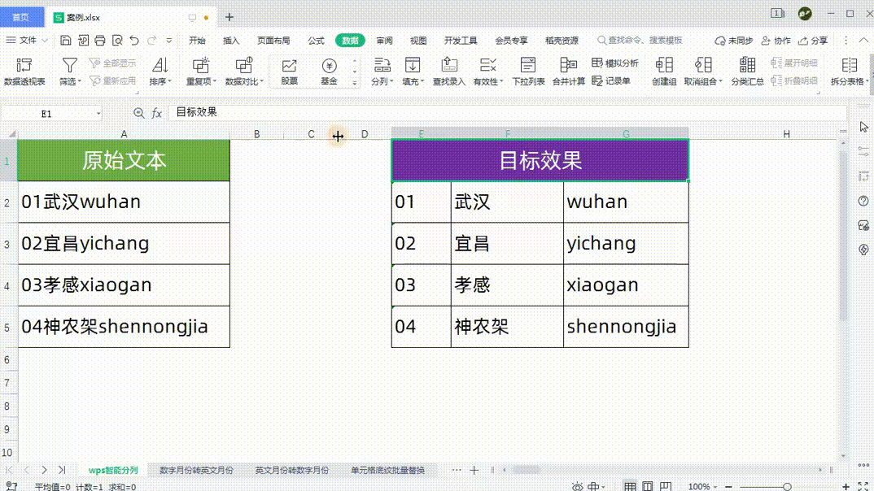Click the zoom slider handle
Viewport: 874px width, 491px height.
(786, 487)
